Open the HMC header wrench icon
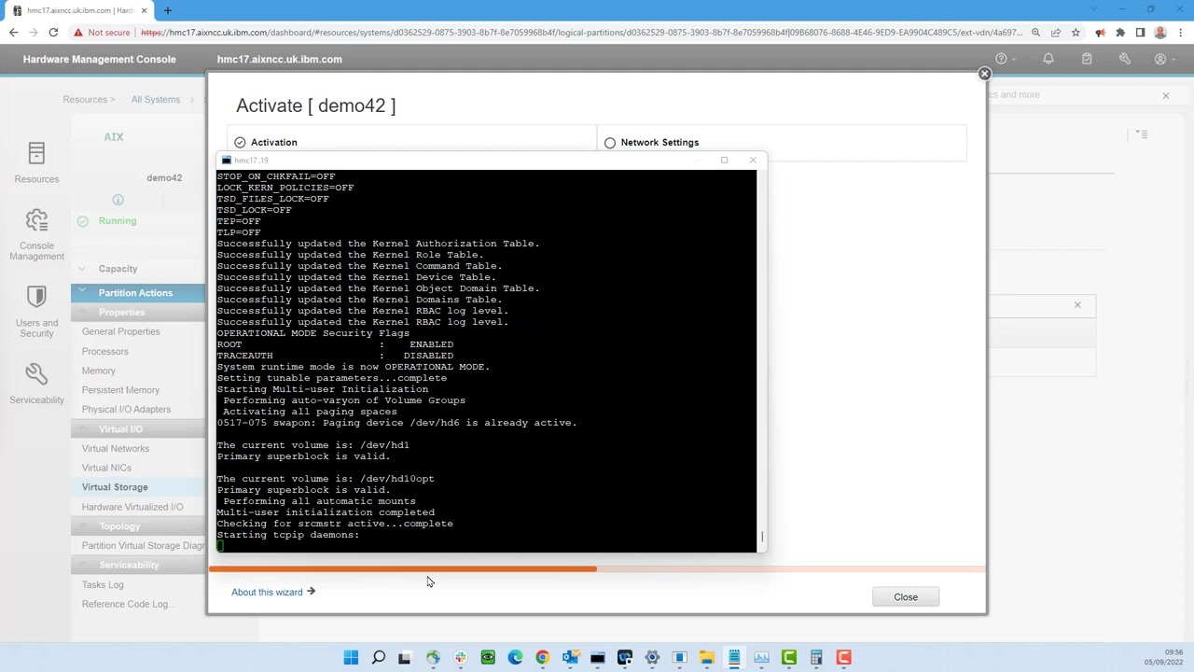This screenshot has width=1194, height=672. pyautogui.click(x=1125, y=59)
